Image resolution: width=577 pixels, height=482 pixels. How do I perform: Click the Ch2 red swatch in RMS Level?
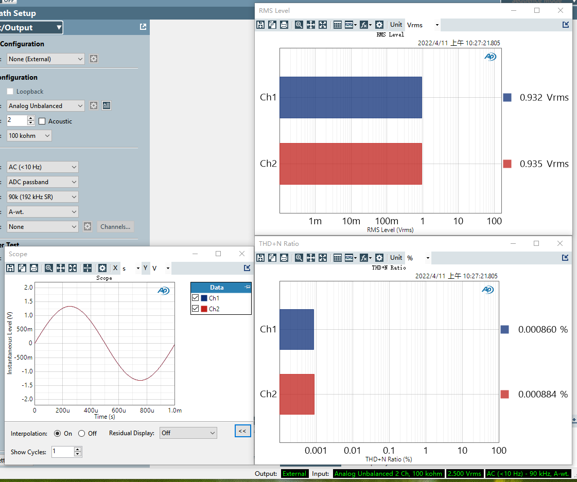coord(507,164)
